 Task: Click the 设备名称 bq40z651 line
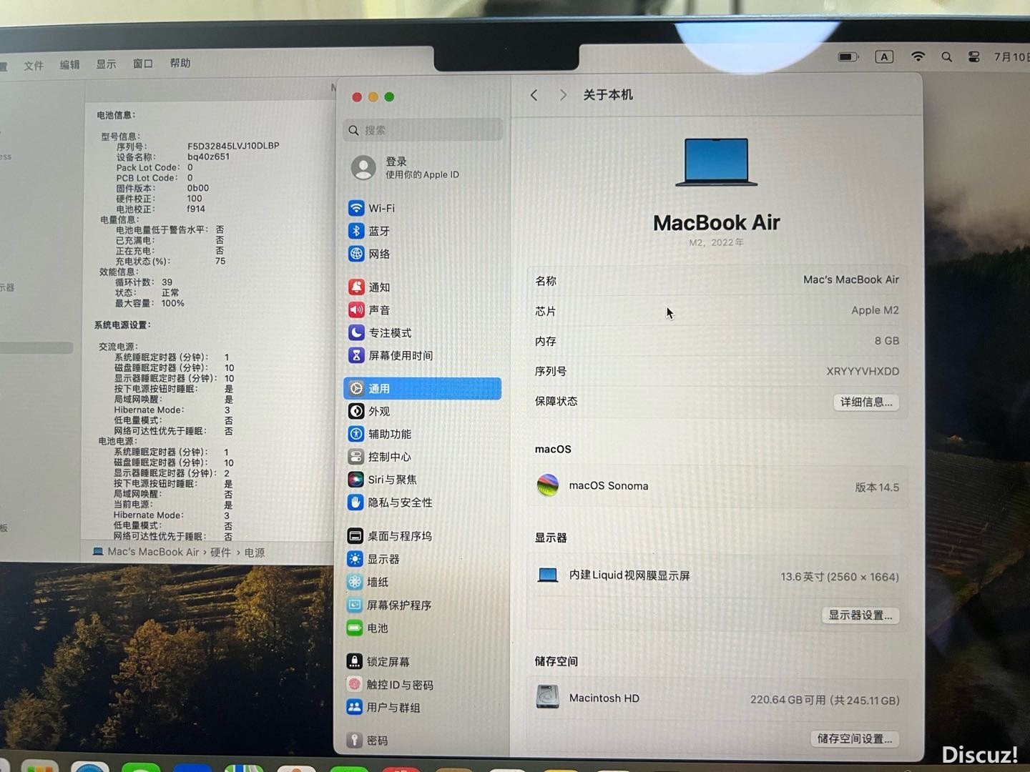tap(173, 157)
